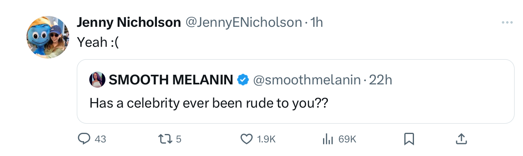Screen dimensions: 523x156
Task: Like the tweet with the heart icon
Action: (246, 139)
